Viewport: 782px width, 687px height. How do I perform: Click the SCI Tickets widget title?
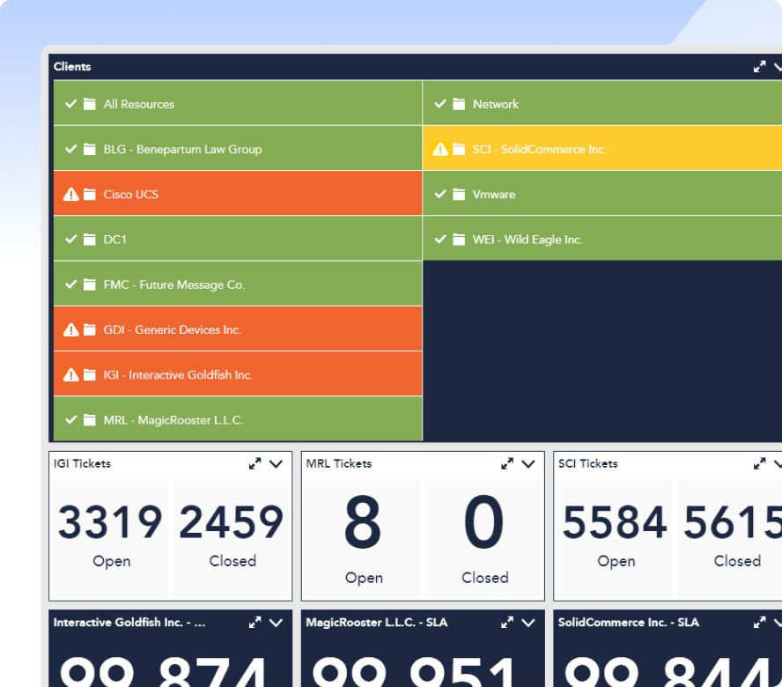(x=588, y=463)
